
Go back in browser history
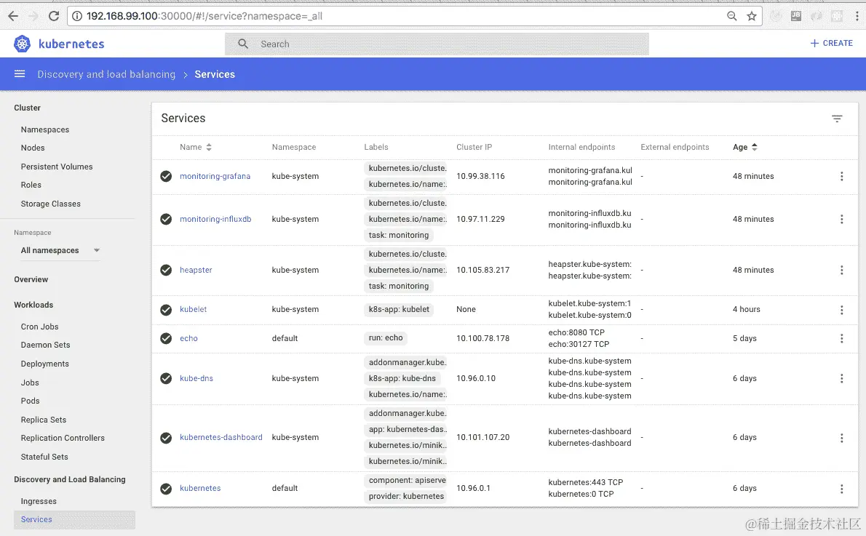click(13, 16)
